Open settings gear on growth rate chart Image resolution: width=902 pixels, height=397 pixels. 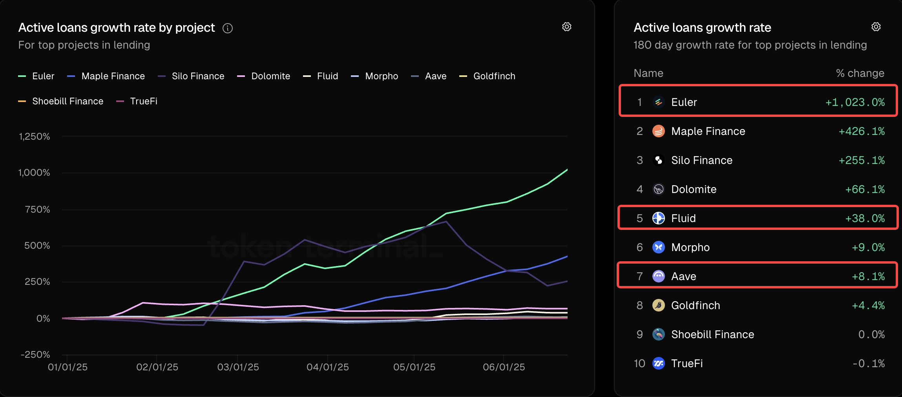tap(567, 27)
